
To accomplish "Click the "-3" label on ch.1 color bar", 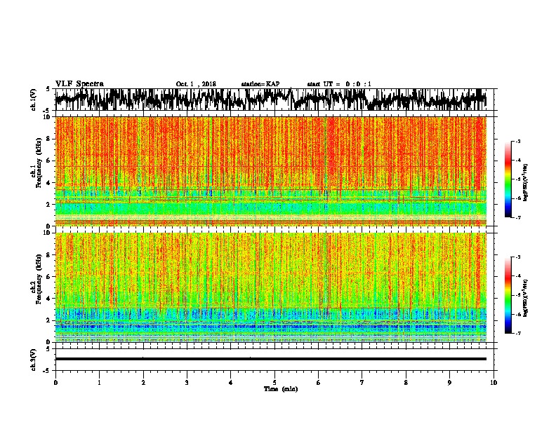I will coord(518,142).
